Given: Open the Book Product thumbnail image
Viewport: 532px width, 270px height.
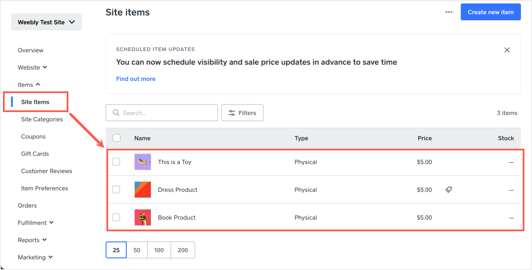Looking at the screenshot, I should (143, 218).
